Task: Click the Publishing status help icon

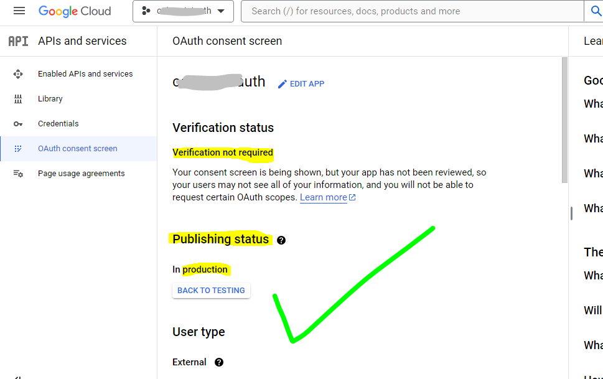Action: click(x=281, y=240)
